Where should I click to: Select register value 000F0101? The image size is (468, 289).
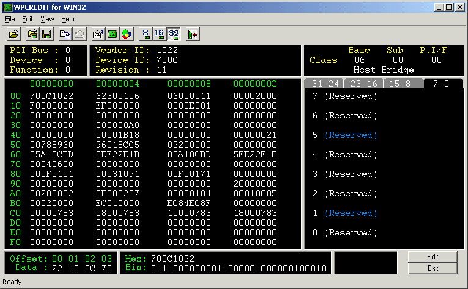tap(52, 174)
